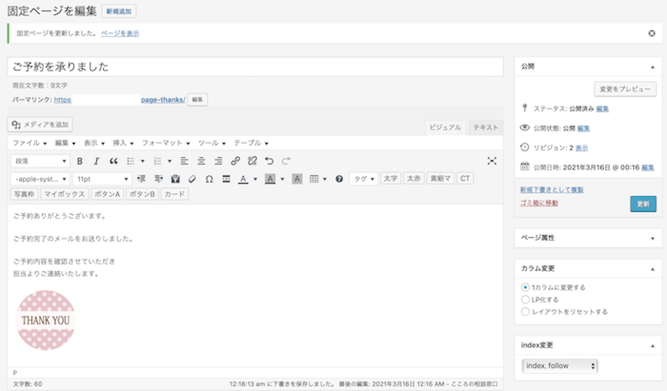Click 変更をプレビュー button
Screen dimensions: 667x391
pos(625,90)
